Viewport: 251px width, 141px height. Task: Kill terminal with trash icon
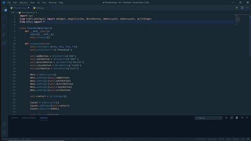(x=237, y=118)
